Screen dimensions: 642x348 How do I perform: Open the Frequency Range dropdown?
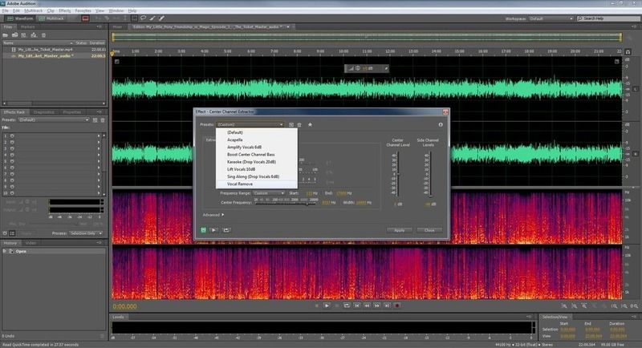pos(269,193)
